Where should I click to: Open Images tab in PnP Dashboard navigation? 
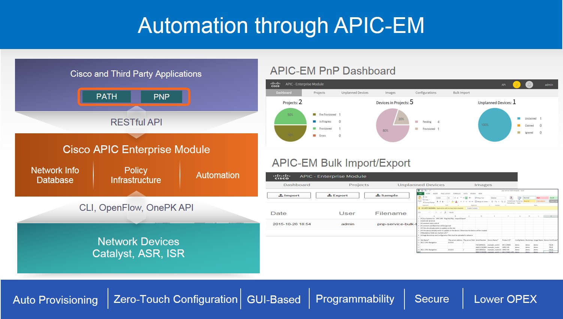tap(390, 93)
